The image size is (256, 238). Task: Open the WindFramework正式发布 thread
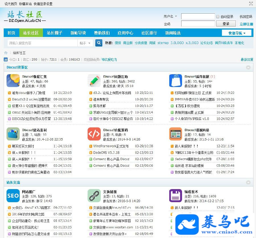click(x=111, y=146)
